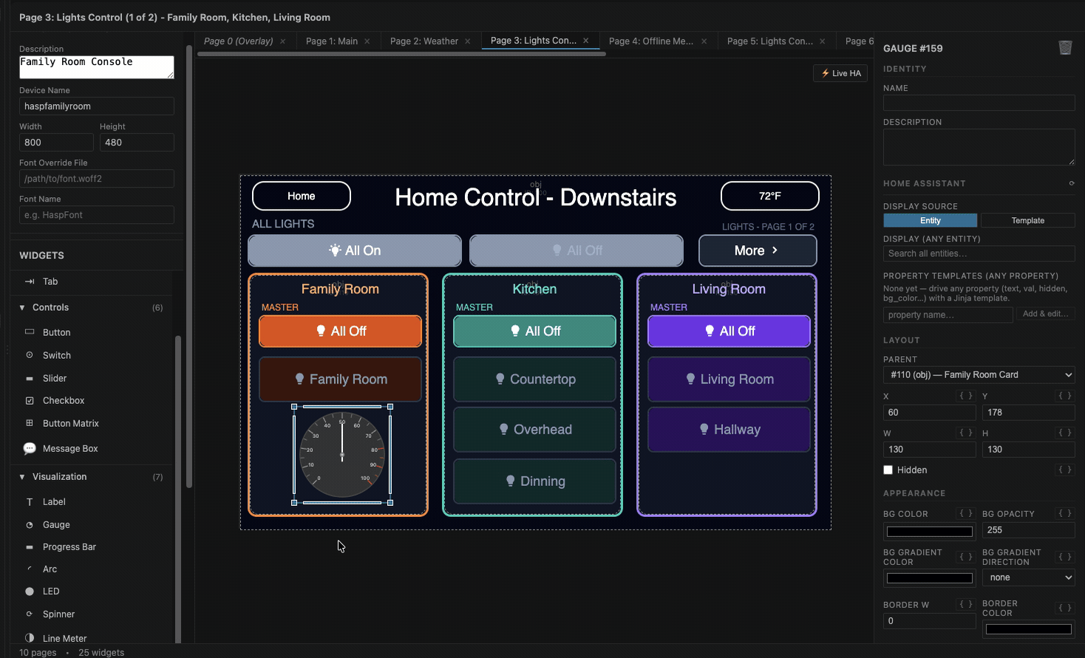Switch to Page 5: Lights Con... tab
The width and height of the screenshot is (1085, 658).
770,41
